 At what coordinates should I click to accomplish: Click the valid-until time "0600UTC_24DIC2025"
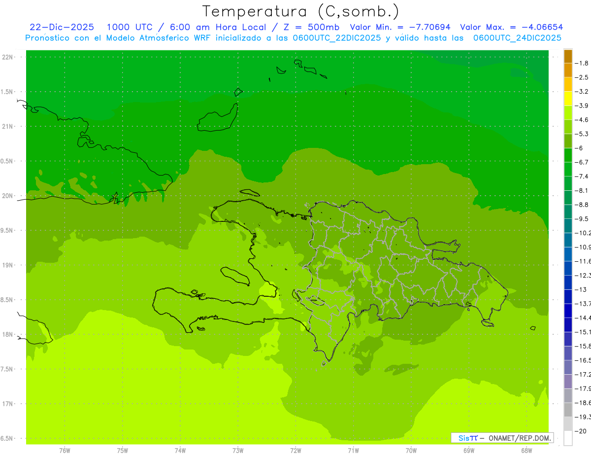[517, 38]
